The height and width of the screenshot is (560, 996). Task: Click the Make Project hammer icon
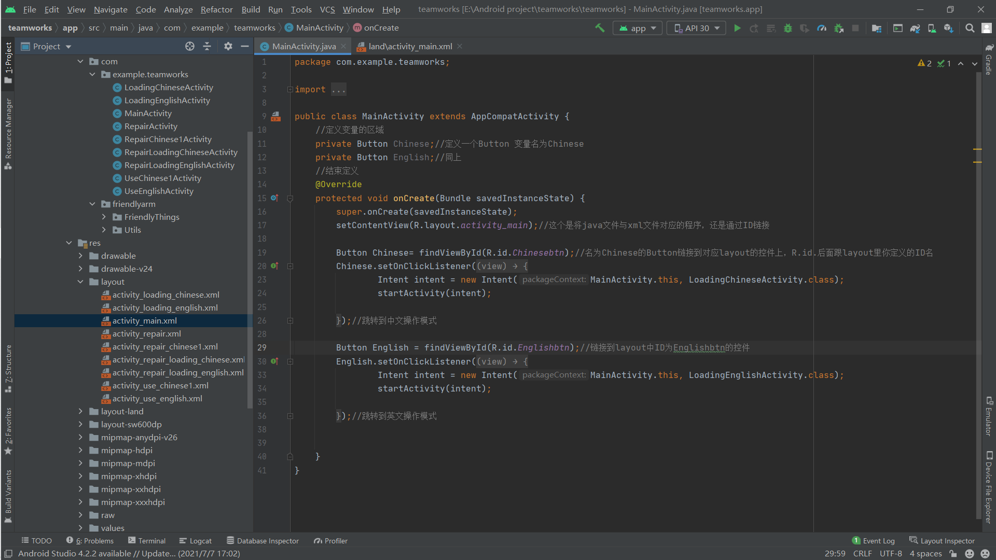click(x=600, y=28)
